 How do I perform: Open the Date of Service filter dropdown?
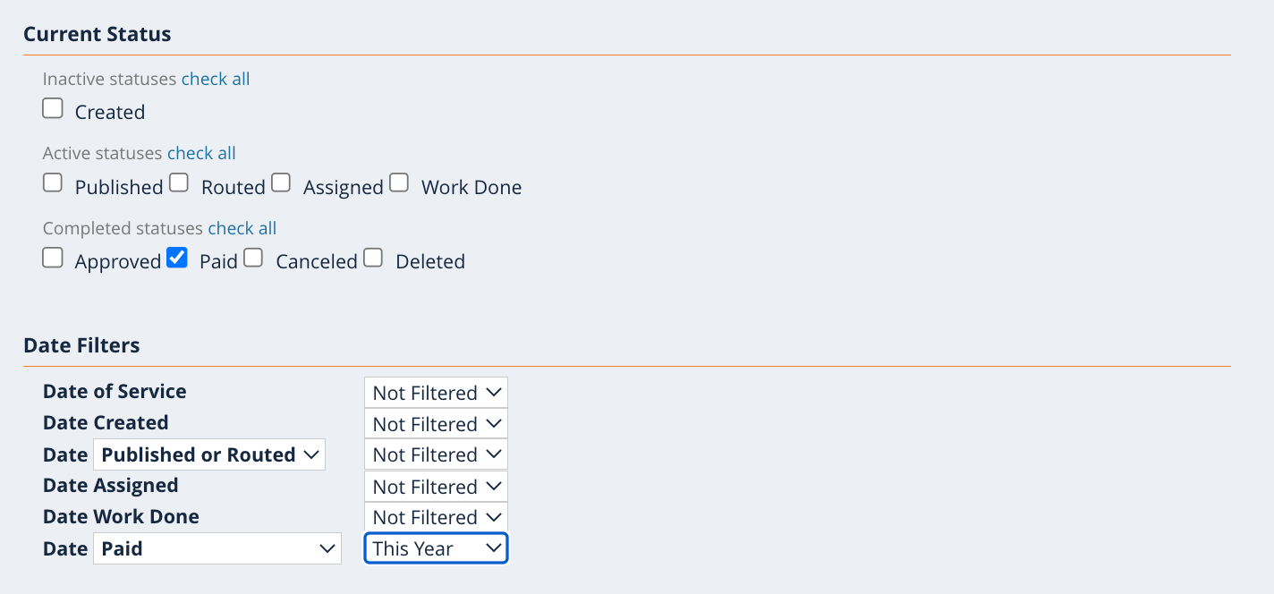click(436, 393)
